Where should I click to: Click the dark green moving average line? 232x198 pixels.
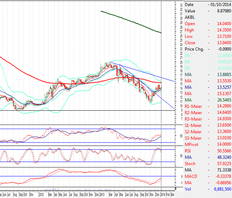tap(131, 21)
